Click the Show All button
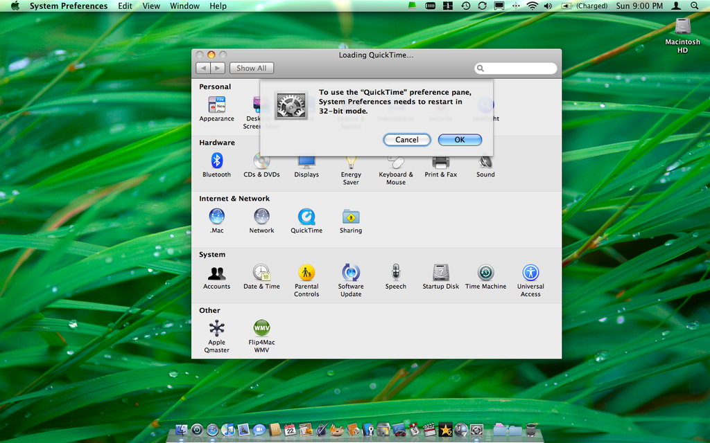The image size is (710, 443). click(251, 68)
